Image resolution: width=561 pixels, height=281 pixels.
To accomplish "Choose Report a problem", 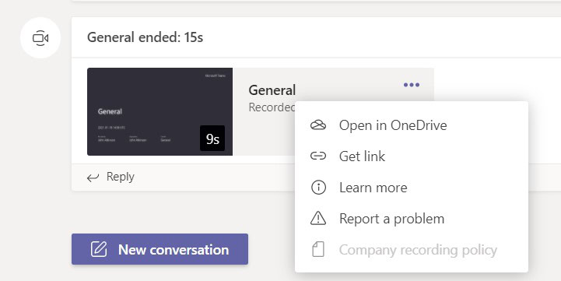I will point(412,219).
